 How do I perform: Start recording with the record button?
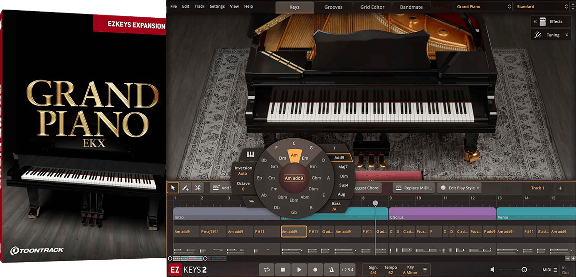(315, 270)
